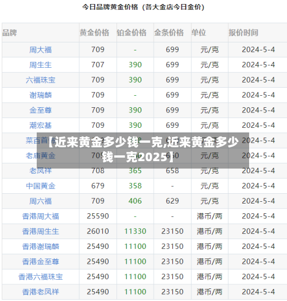Select gold bar price 23150 for 香港谢瑞麟

tap(172, 247)
